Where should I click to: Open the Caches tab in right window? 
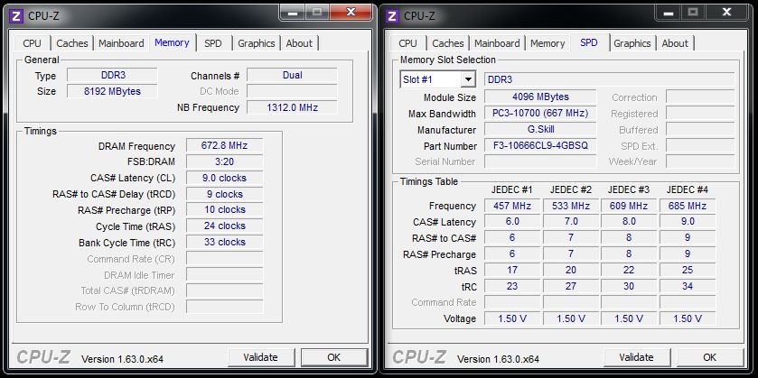(x=448, y=43)
